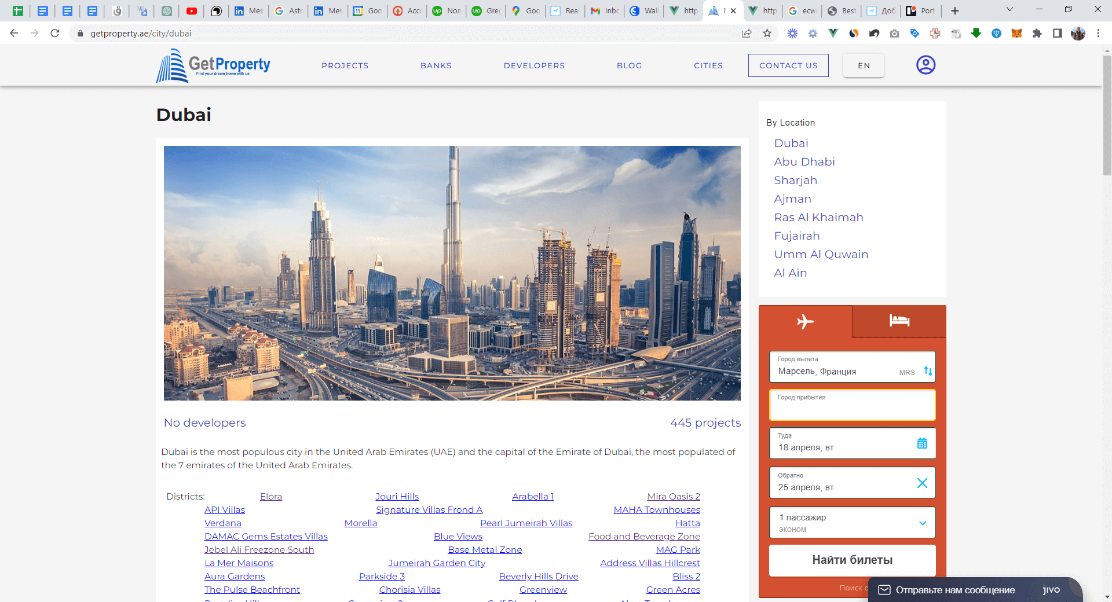
Task: Expand the passenger count dropdown
Action: click(922, 523)
